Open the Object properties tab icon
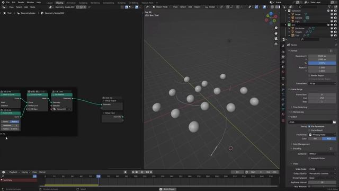Image resolution: width=339 pixels, height=191 pixels. (283, 84)
